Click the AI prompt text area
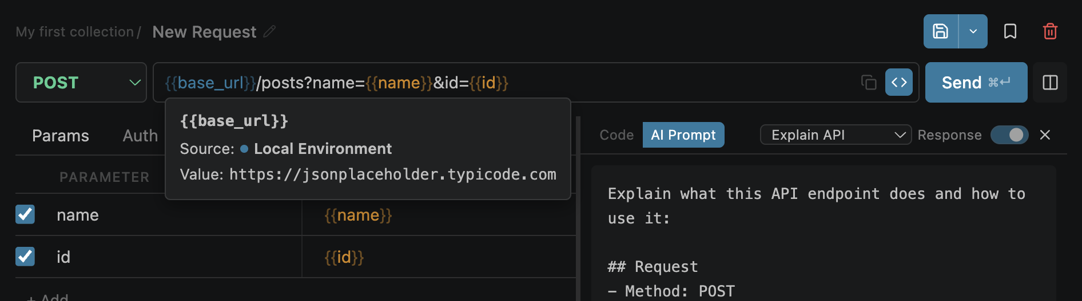This screenshot has width=1082, height=301. pyautogui.click(x=824, y=234)
